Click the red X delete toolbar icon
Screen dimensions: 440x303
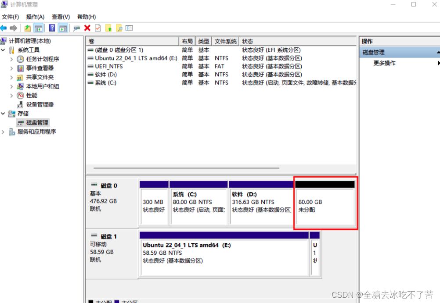(x=87, y=28)
